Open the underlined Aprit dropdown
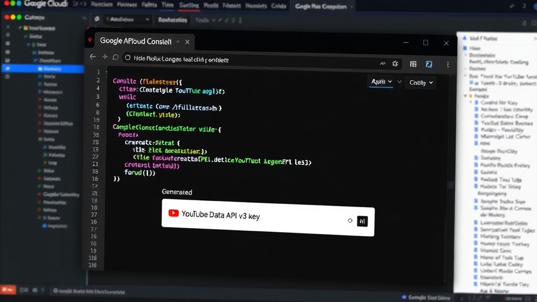This screenshot has height=302, width=537. [381, 82]
